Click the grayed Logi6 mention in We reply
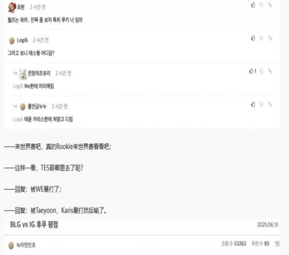Viewport: 289px width, 255px height. pos(18,86)
